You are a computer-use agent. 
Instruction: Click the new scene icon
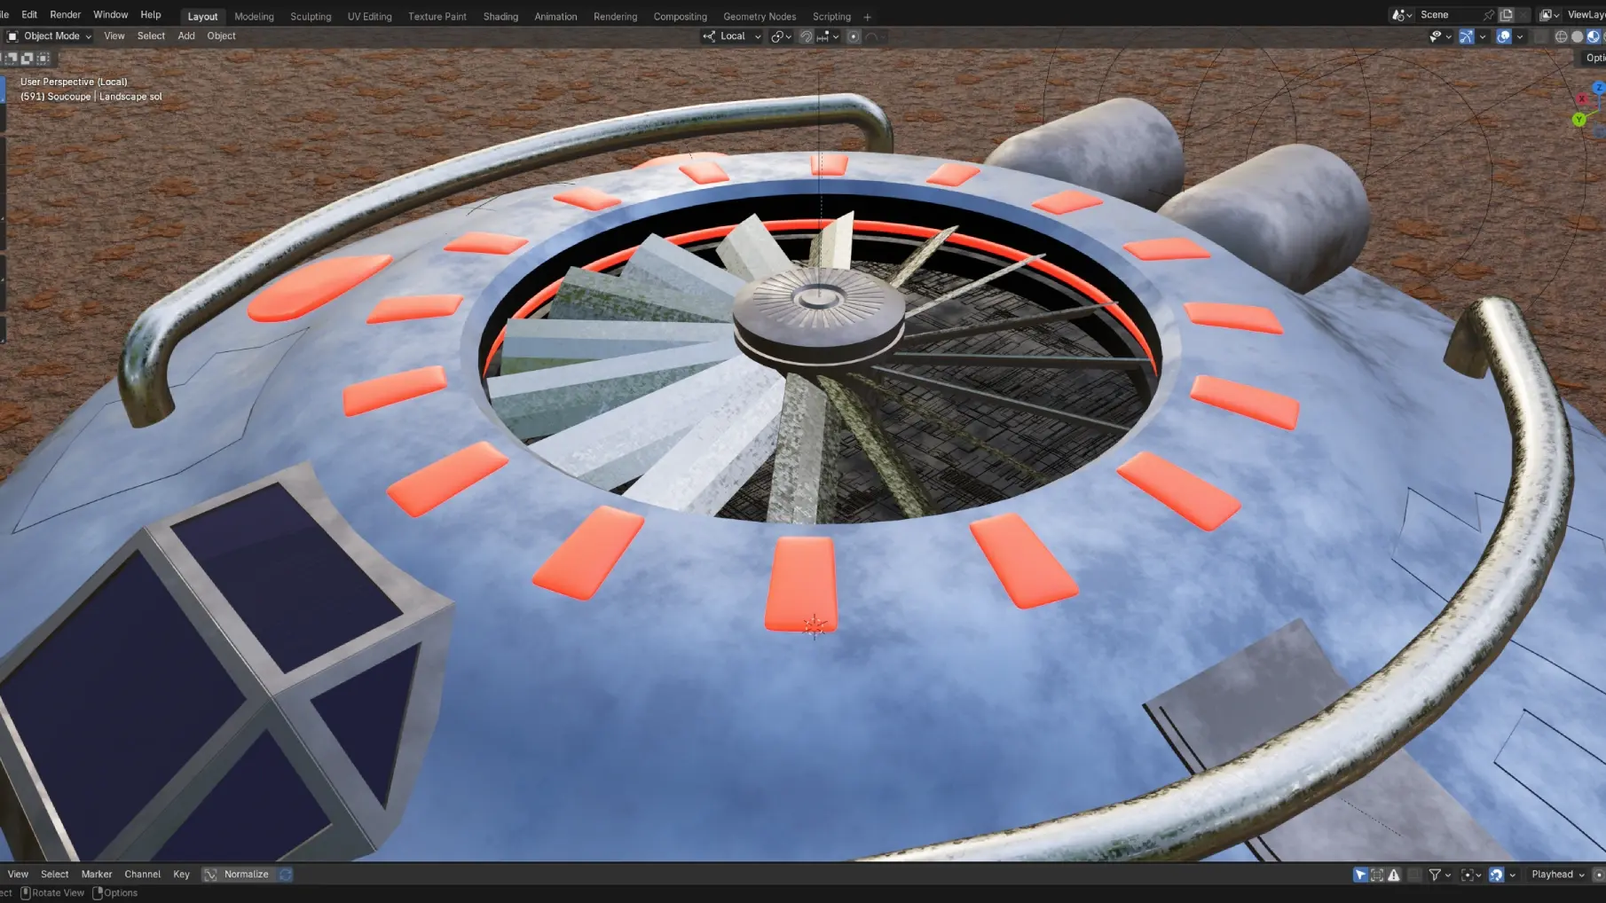[1506, 15]
